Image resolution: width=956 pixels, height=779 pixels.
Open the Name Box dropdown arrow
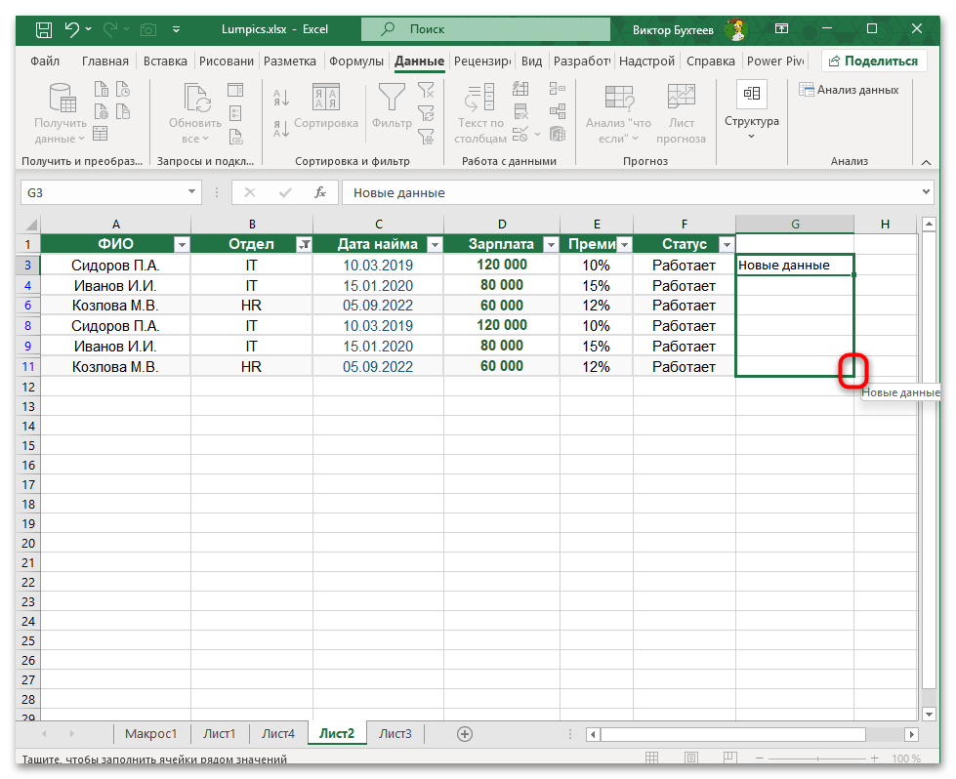(191, 193)
